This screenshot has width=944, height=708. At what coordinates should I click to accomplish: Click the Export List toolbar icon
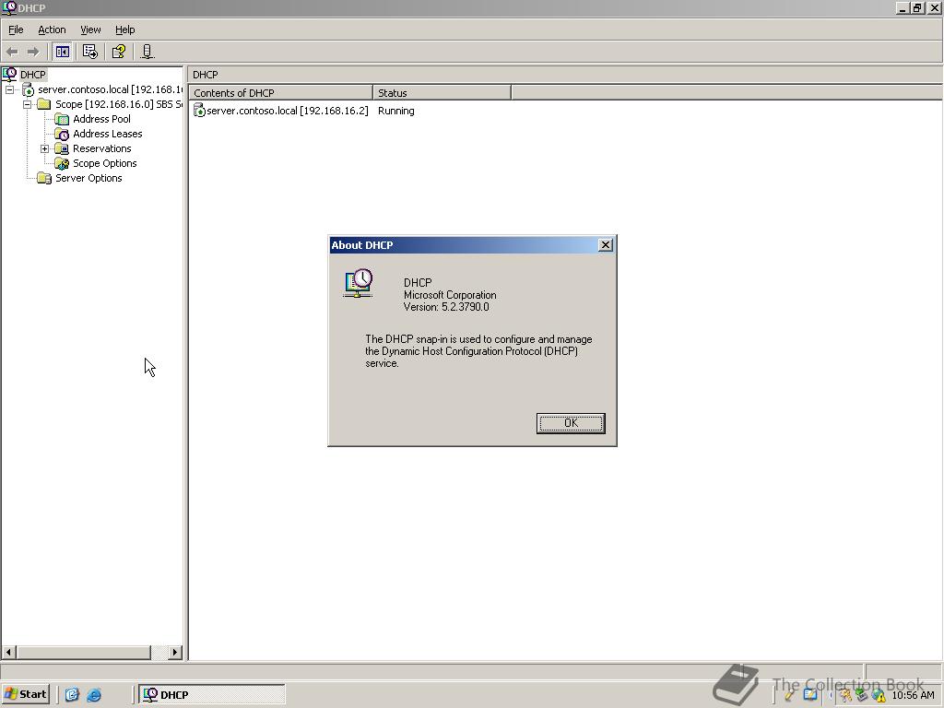click(89, 52)
